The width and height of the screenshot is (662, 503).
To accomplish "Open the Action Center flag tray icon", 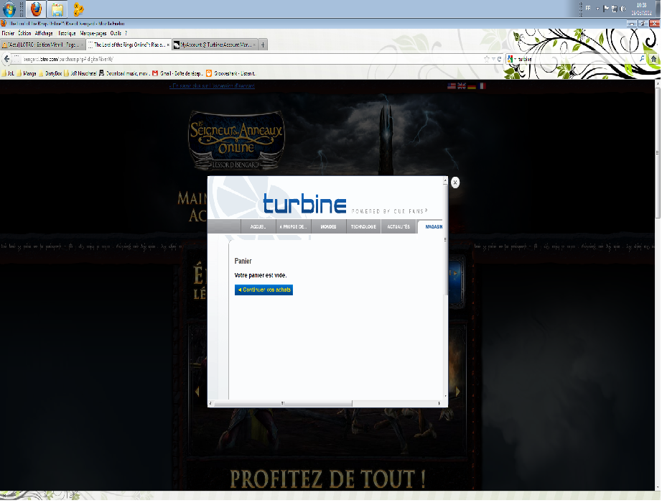I will coord(606,9).
